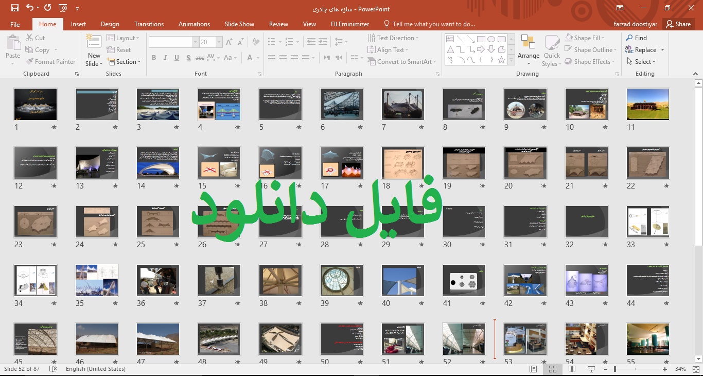Click the Format Painter tool
The width and height of the screenshot is (703, 376).
point(50,62)
